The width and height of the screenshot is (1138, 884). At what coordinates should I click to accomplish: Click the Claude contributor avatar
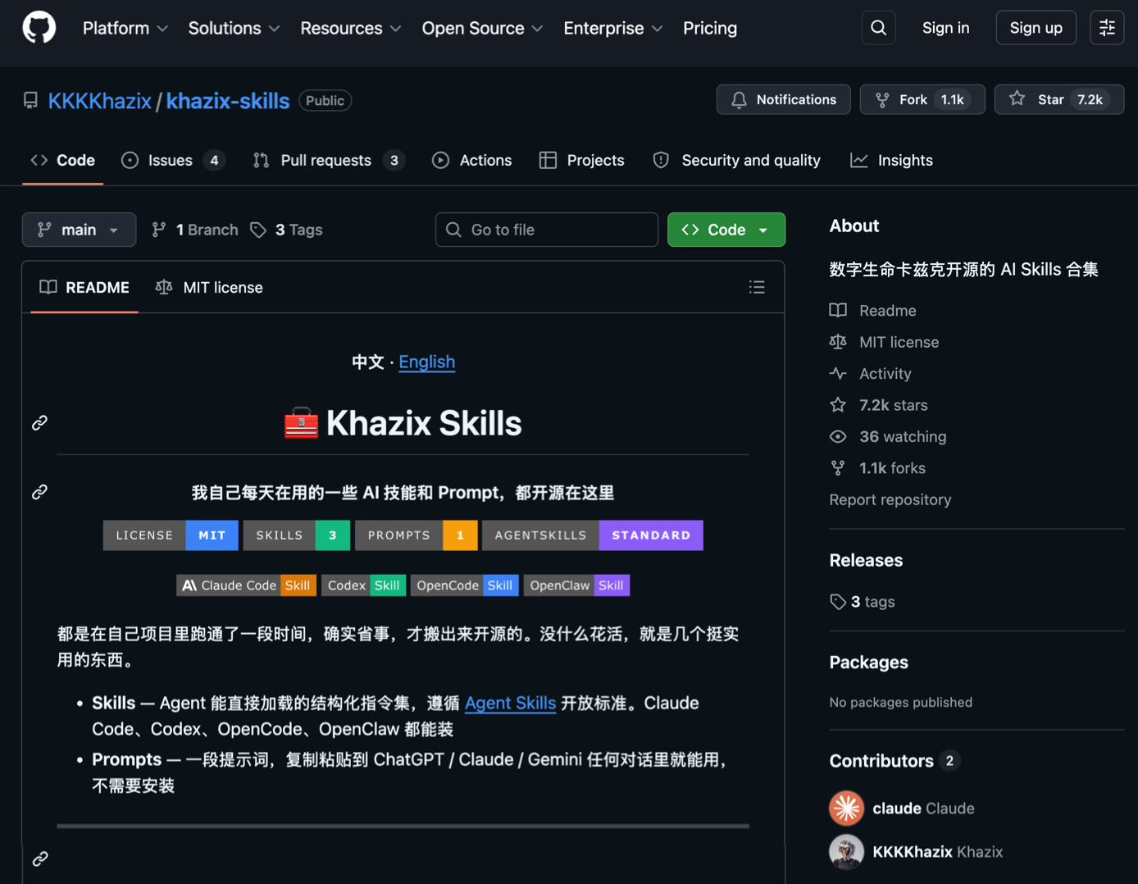point(846,808)
